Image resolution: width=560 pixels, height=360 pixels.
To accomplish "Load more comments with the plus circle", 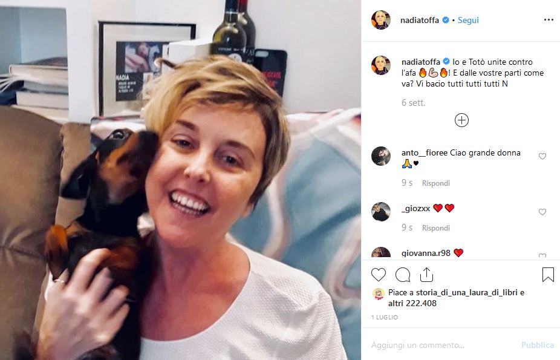I will pos(461,120).
